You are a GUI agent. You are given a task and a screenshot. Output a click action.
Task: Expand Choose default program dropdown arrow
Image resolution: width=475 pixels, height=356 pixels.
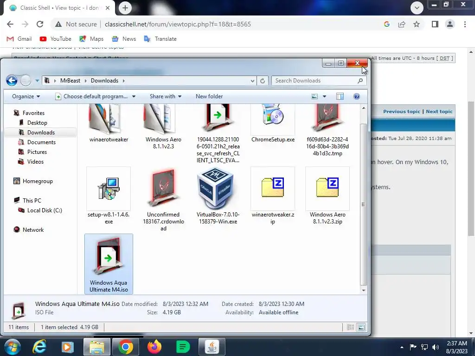(134, 96)
